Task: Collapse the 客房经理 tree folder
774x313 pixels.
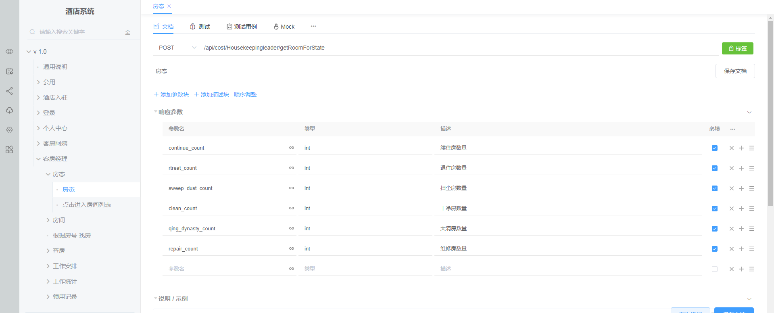Action: [x=39, y=159]
